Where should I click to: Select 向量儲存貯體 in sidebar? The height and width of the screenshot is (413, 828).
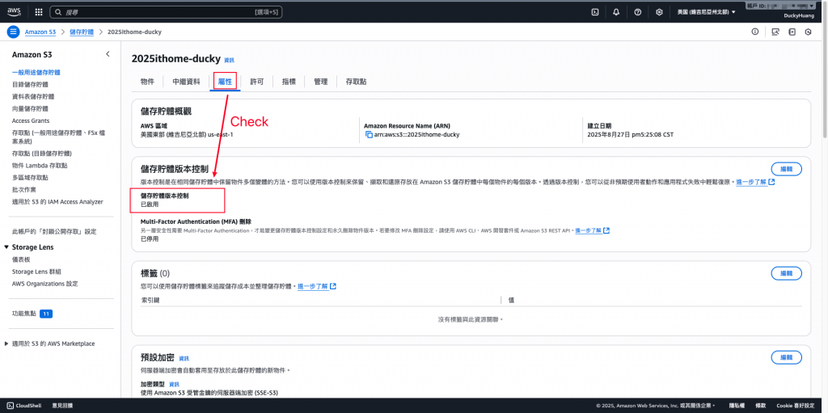tap(30, 109)
